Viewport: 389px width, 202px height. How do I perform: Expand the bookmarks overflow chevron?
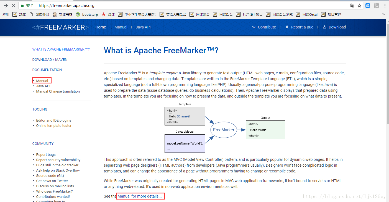point(383,15)
